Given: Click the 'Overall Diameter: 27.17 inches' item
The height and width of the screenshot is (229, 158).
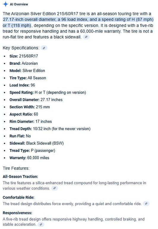Looking at the screenshot, I should click(36, 100).
